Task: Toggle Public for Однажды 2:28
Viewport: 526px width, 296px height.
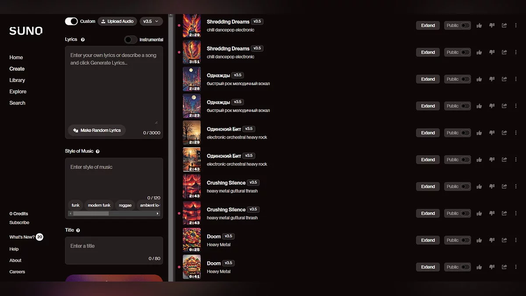Action: 465,79
